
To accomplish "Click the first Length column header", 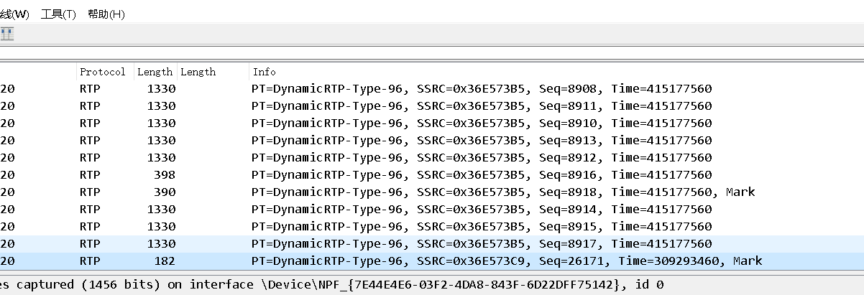I will pyautogui.click(x=155, y=72).
